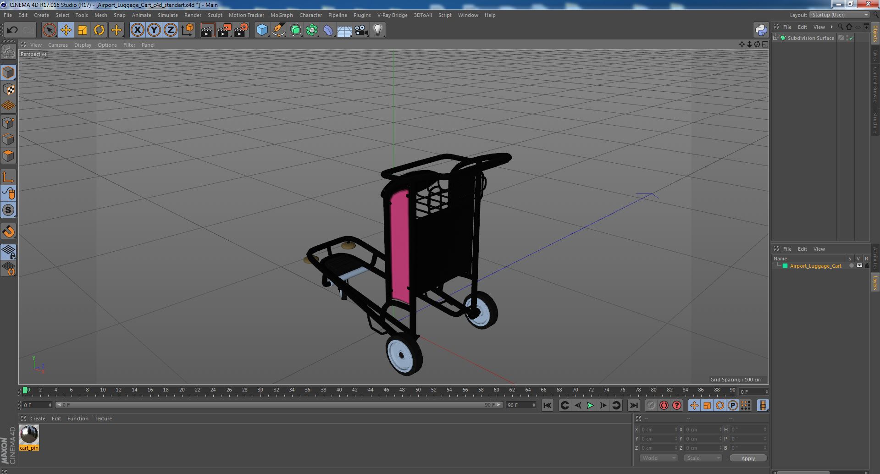The height and width of the screenshot is (474, 880).
Task: Open the MoGraph menu
Action: click(282, 15)
